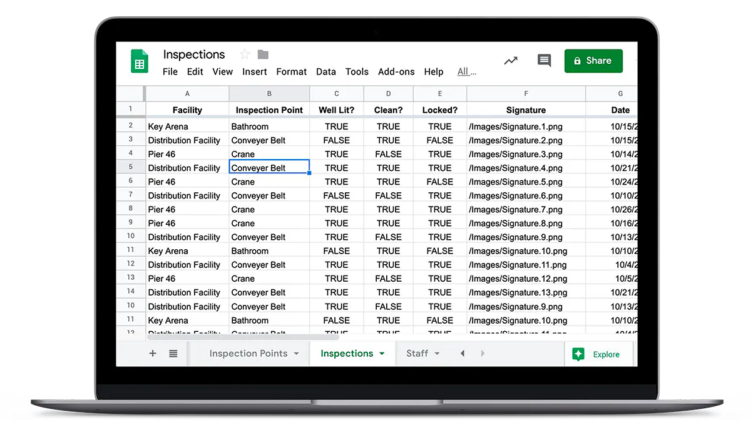The height and width of the screenshot is (437, 753).
Task: Open the Explore panel
Action: (598, 354)
